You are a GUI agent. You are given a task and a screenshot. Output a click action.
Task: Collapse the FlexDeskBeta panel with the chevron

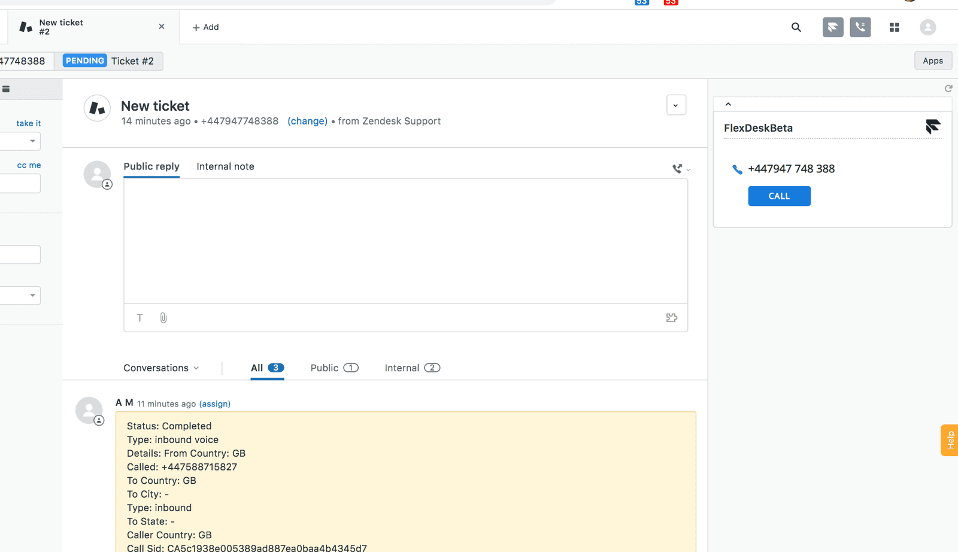[x=728, y=104]
